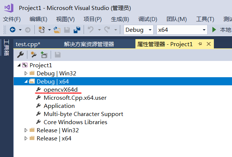Click the grayed Navigate Forward icon
The width and height of the screenshot is (232, 157).
click(28, 30)
